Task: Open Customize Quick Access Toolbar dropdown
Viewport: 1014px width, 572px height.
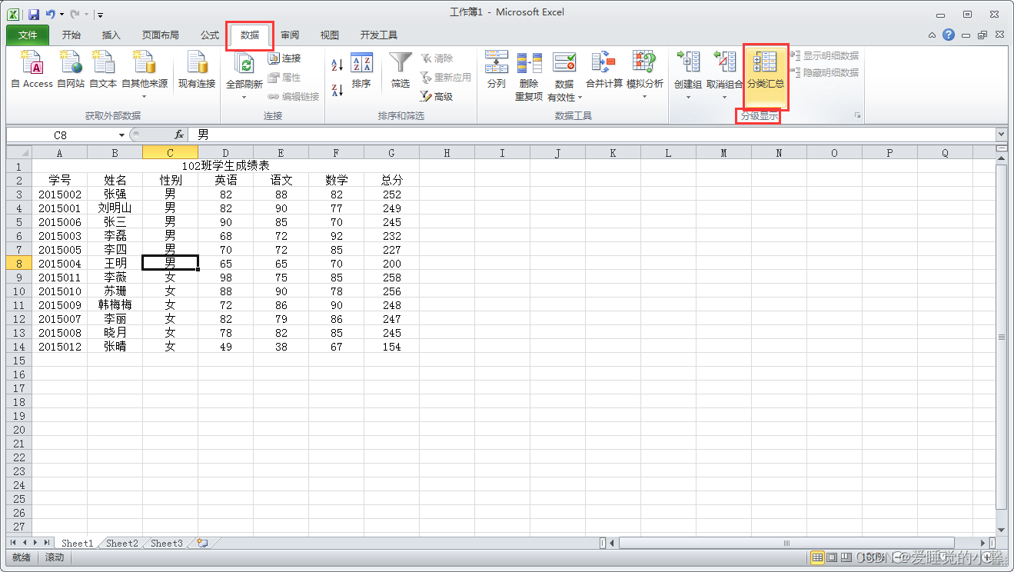Action: 101,15
